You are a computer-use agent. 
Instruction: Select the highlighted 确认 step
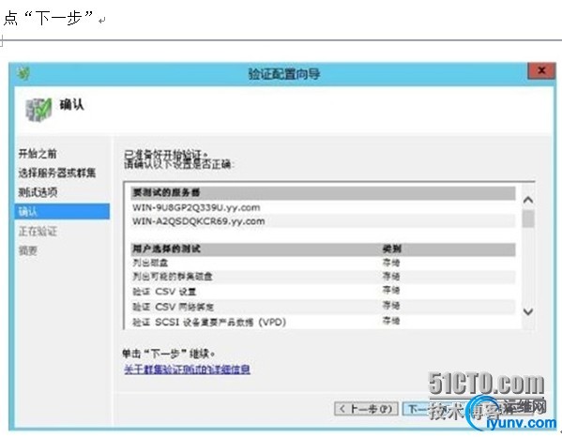point(62,211)
